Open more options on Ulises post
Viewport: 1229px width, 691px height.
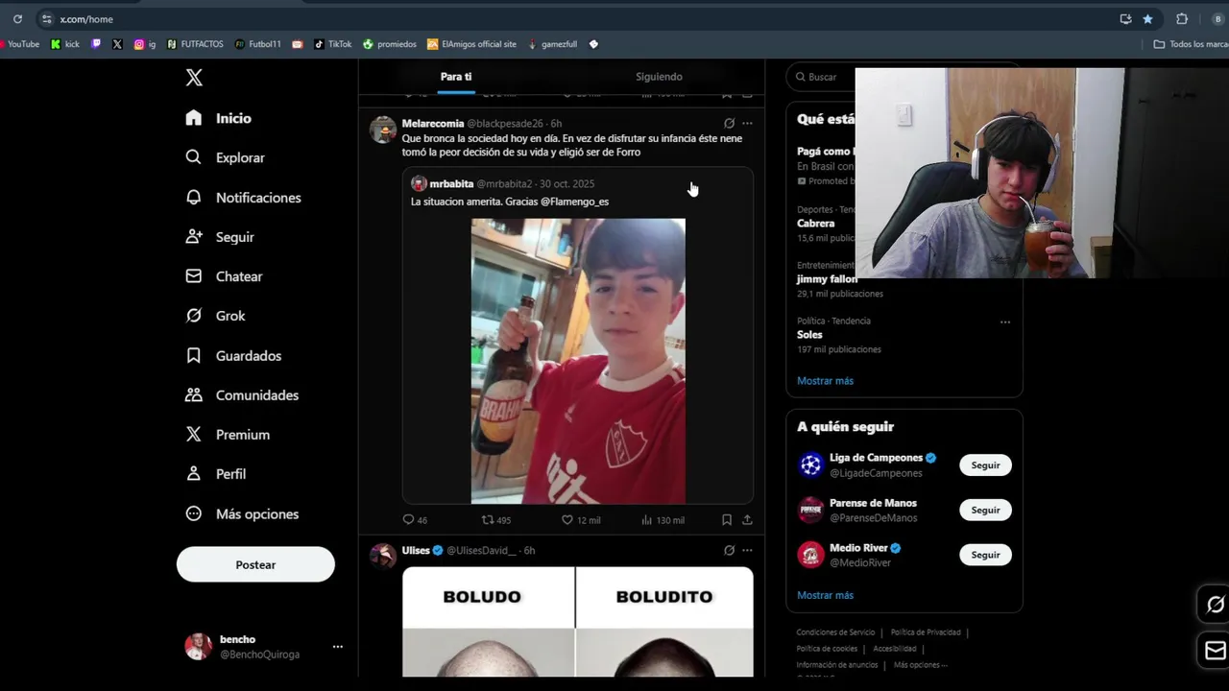747,550
